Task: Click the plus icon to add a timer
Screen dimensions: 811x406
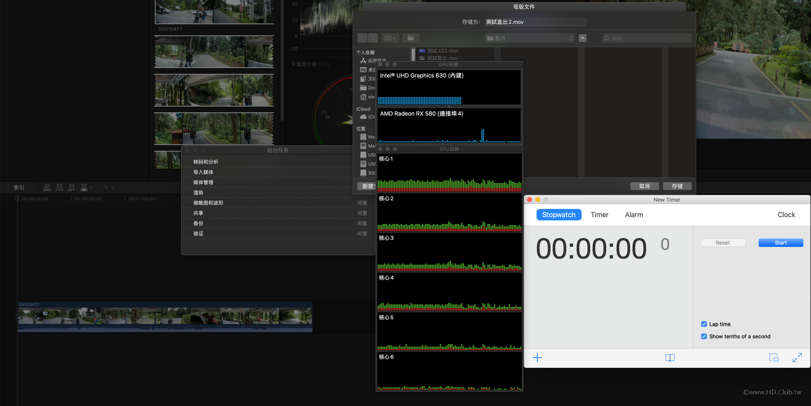Action: click(537, 358)
